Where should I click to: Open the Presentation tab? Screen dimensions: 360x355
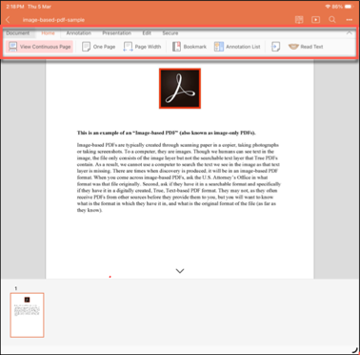tap(116, 33)
